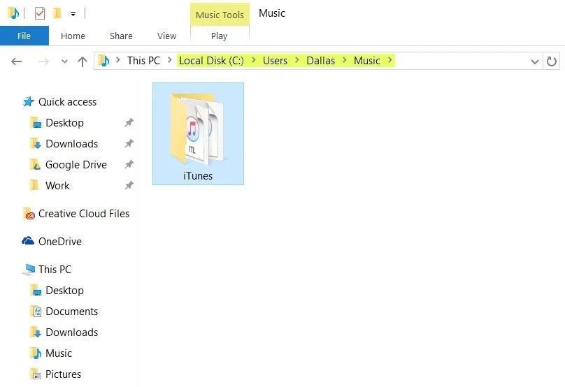565x387 pixels.
Task: Click the Desktop icon under Quick access
Action: [36, 123]
